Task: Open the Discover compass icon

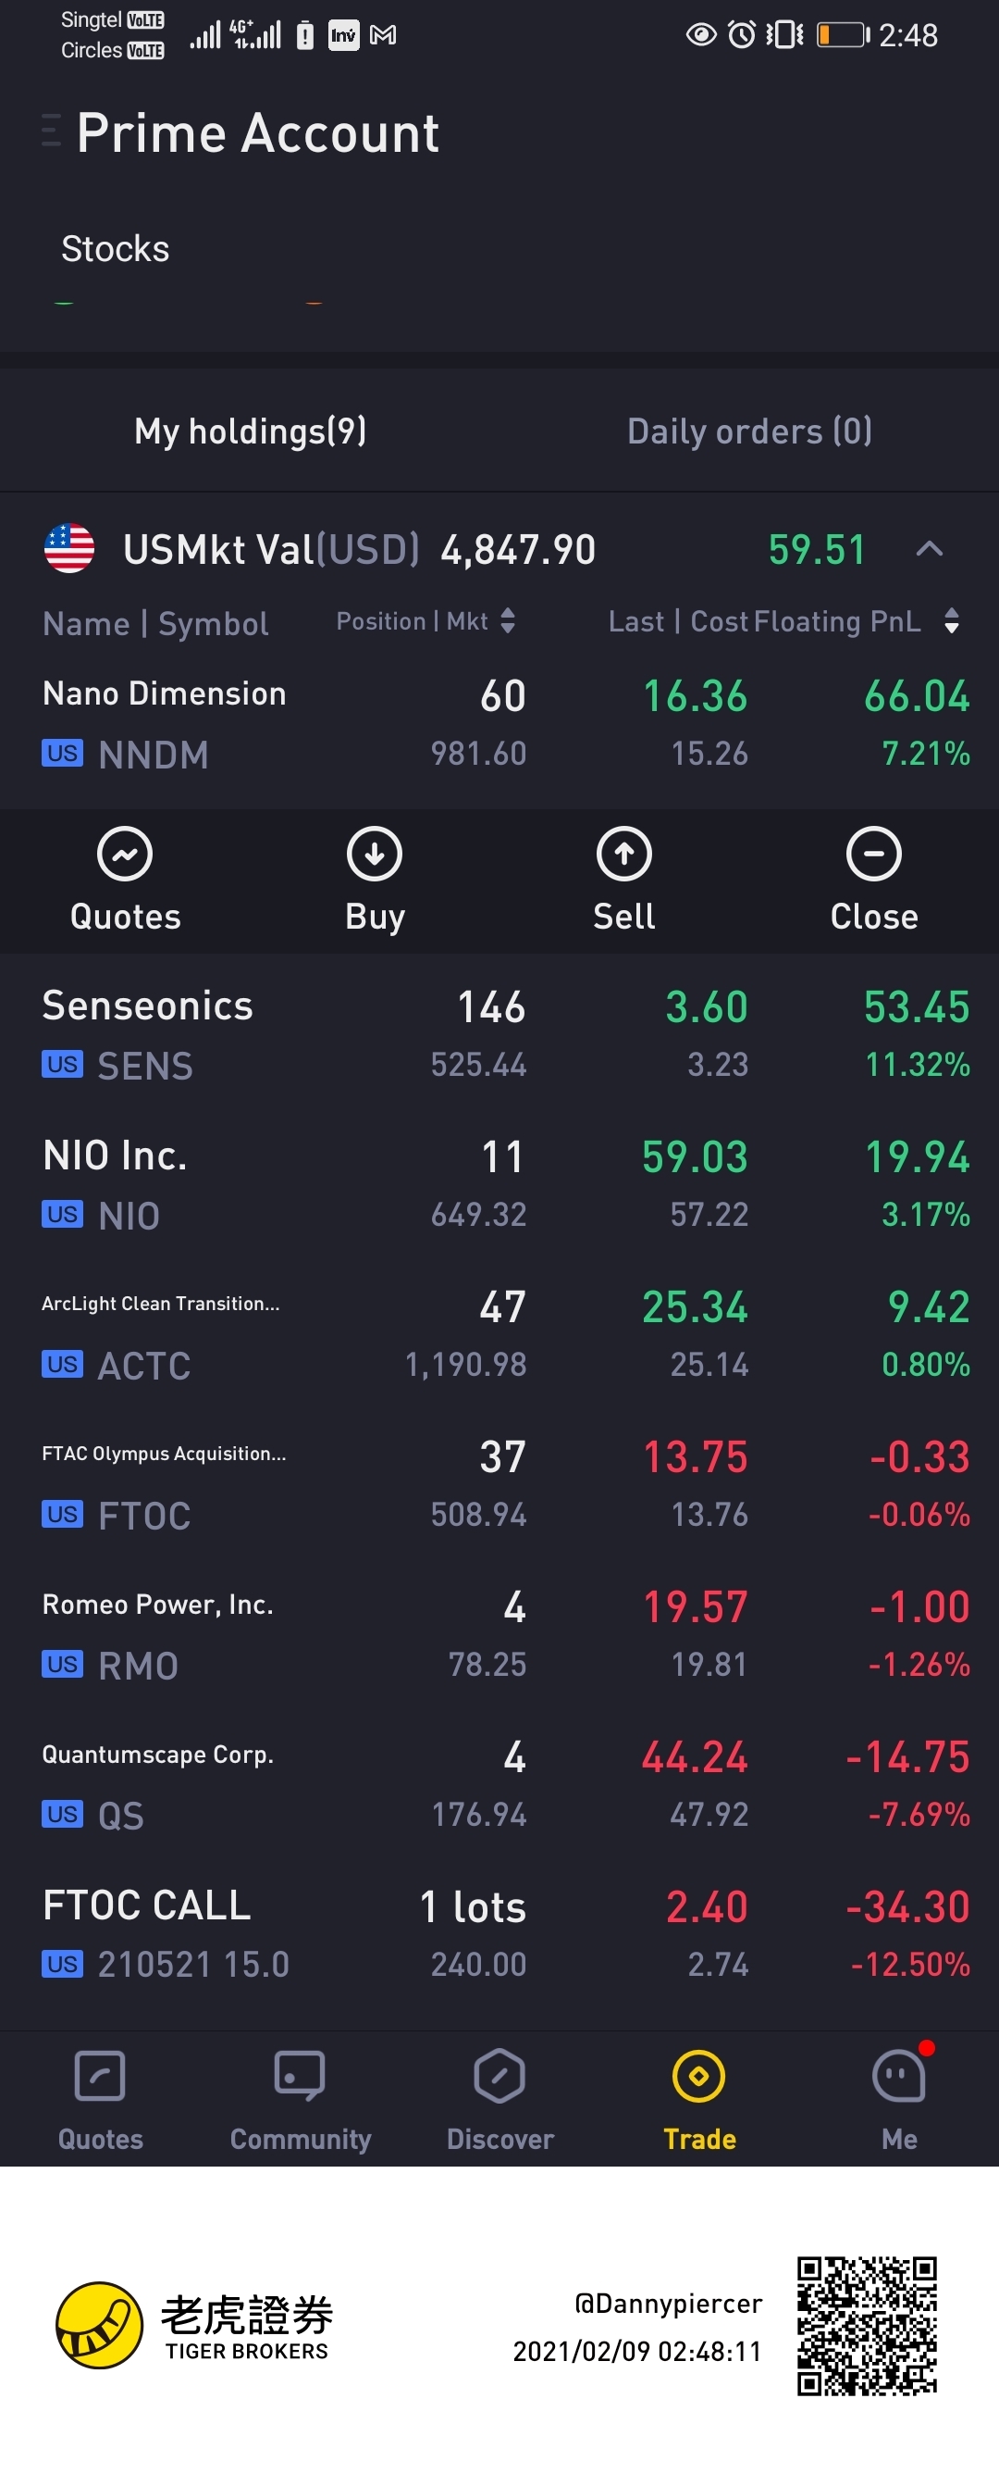Action: [x=499, y=2077]
